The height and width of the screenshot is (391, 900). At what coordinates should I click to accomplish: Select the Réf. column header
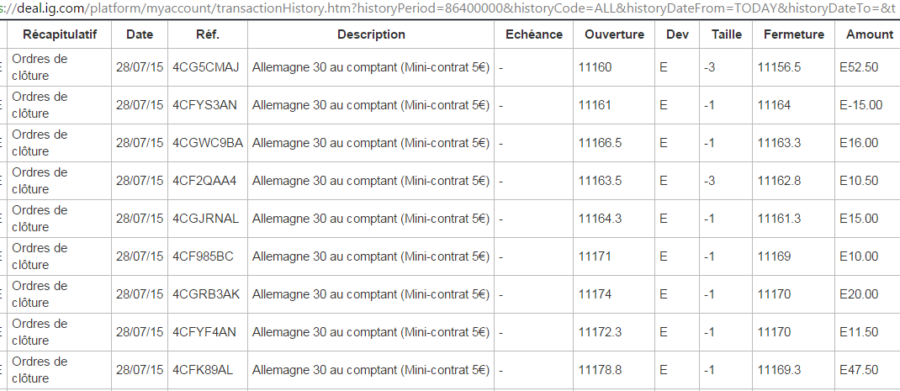click(208, 34)
